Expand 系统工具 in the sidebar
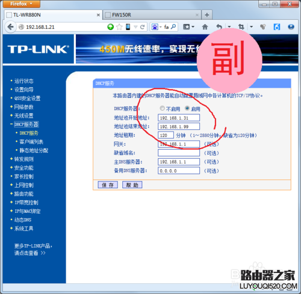This screenshot has height=294, width=301. (23, 228)
